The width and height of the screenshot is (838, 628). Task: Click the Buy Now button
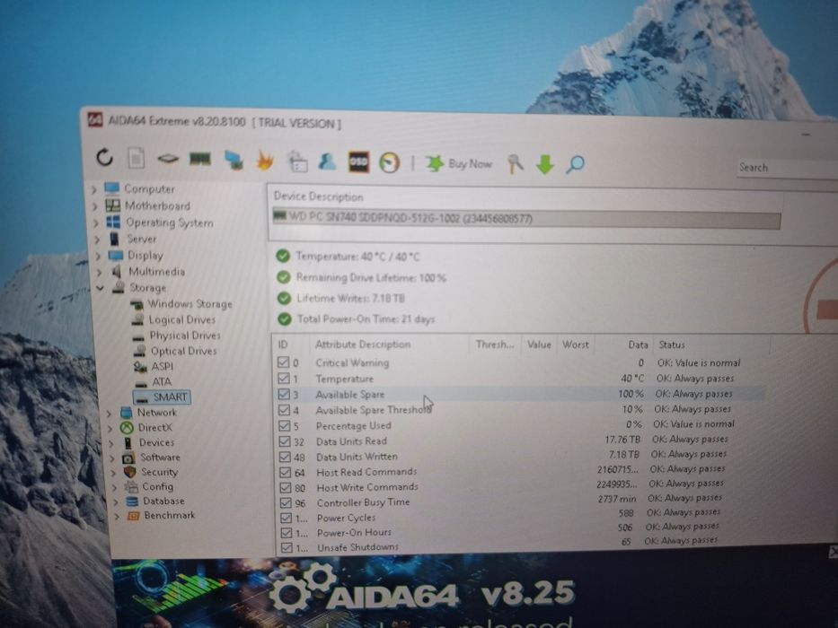pyautogui.click(x=459, y=163)
